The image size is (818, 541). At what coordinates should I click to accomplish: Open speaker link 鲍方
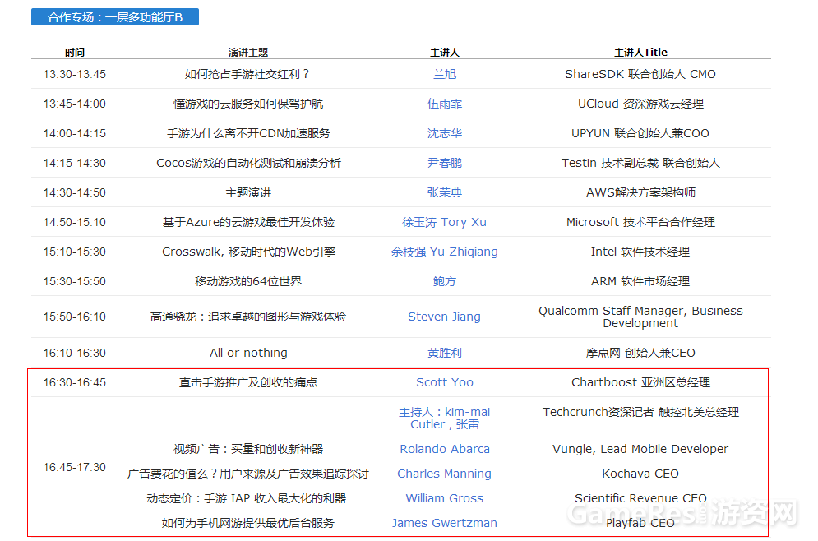[445, 282]
